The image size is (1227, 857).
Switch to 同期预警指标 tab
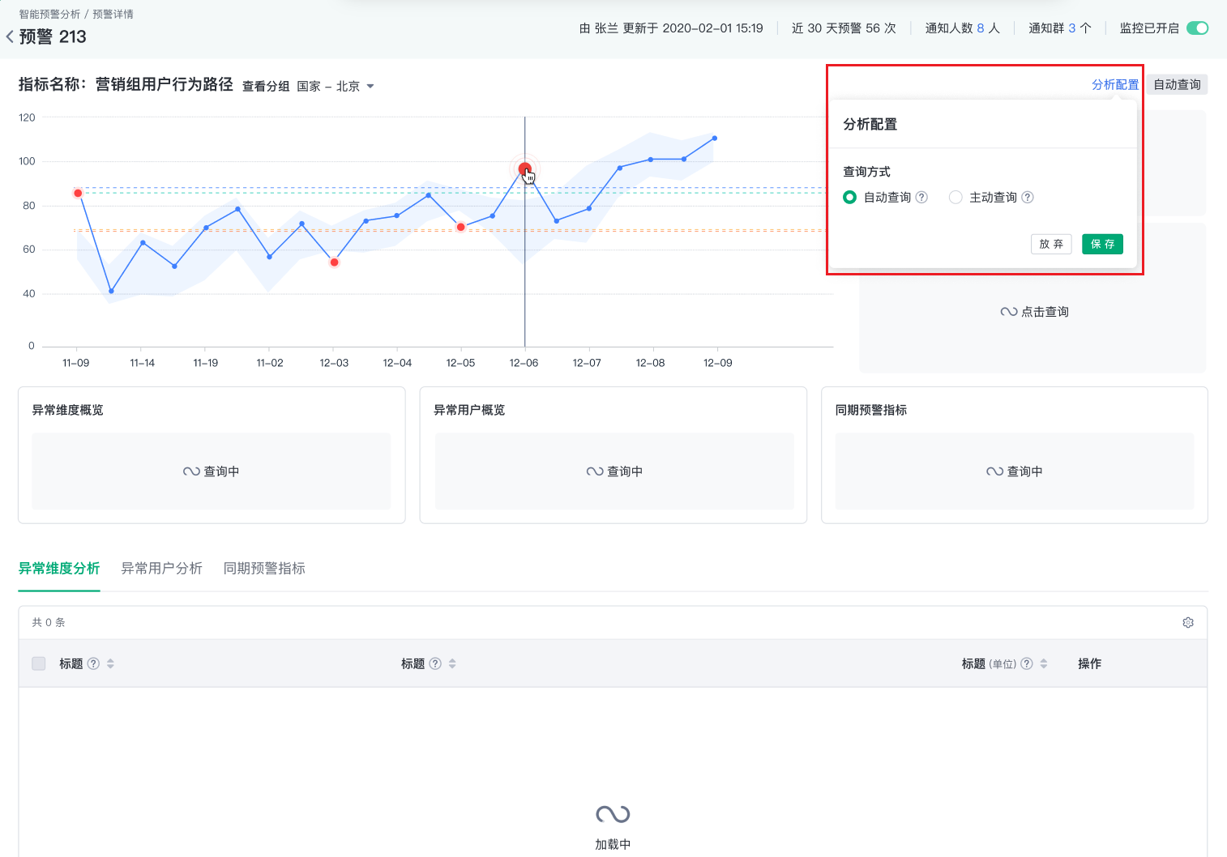pos(264,569)
